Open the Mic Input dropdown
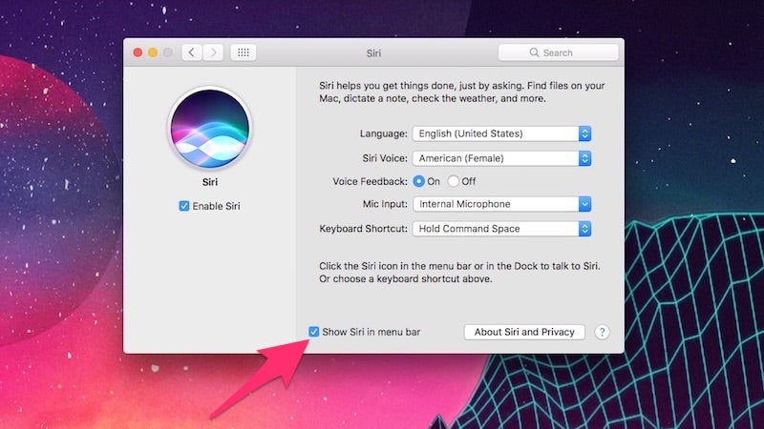Viewport: 764px width, 429px height. (x=502, y=204)
